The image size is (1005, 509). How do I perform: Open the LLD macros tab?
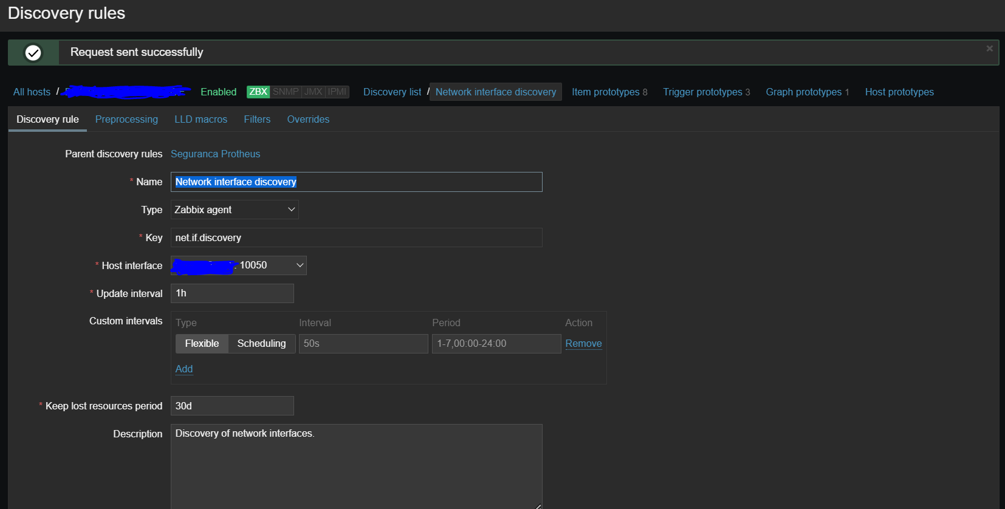pyautogui.click(x=201, y=120)
